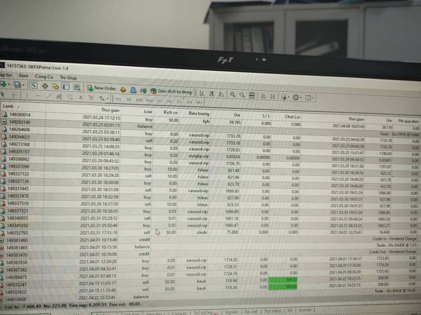Viewport: 421px width, 315px height.
Task: Switch to the H1 timeframe
Action: click(159, 101)
